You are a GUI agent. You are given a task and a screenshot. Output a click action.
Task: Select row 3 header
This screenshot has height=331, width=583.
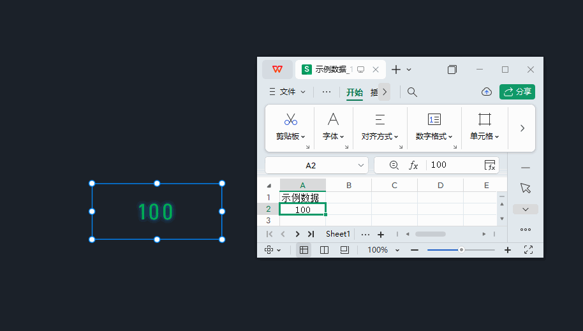[269, 221]
